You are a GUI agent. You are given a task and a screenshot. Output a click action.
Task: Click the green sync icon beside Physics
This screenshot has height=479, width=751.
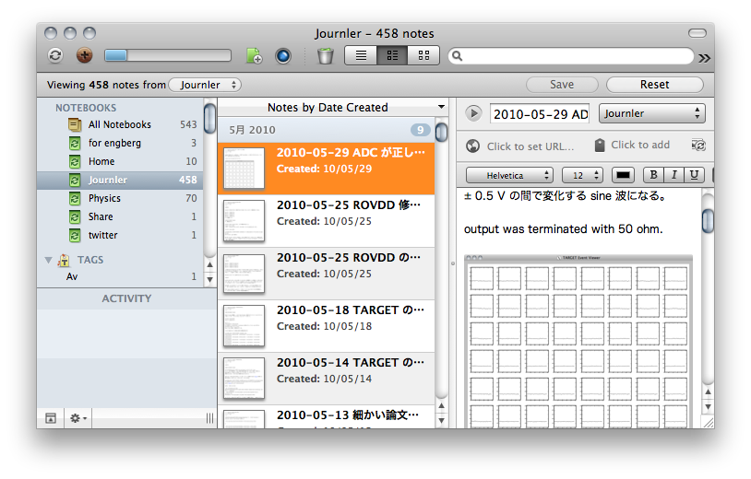pos(75,198)
